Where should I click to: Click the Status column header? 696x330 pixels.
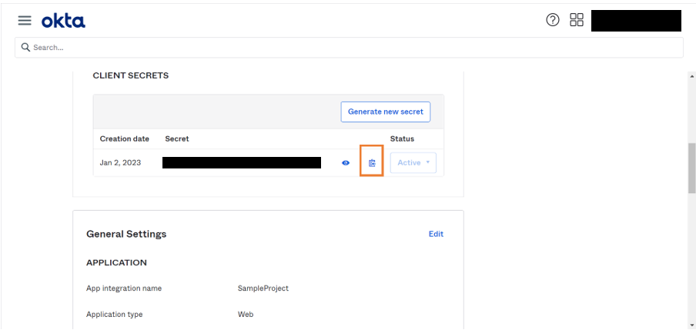pos(402,139)
